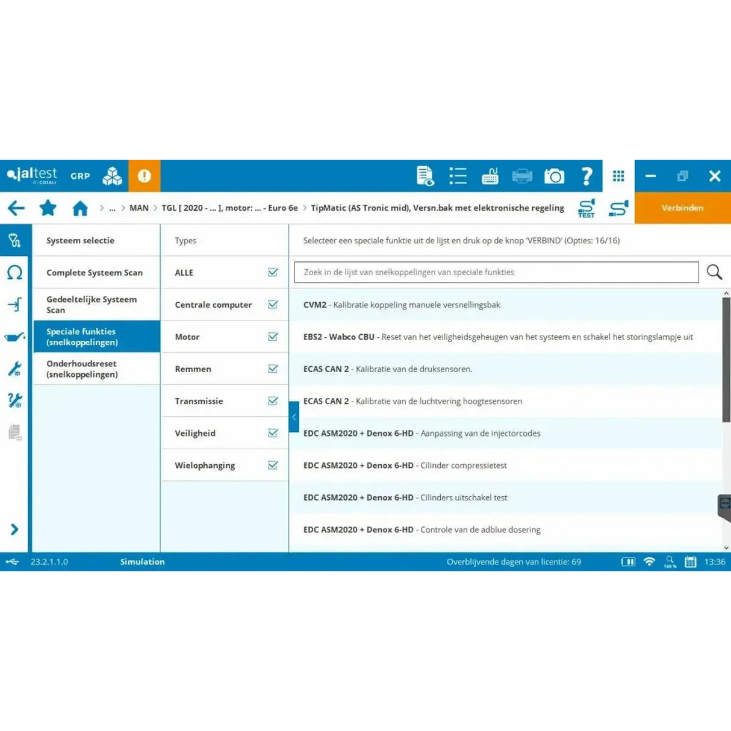Toggle the Centrale computer checkbox
The width and height of the screenshot is (731, 731).
pos(273,304)
